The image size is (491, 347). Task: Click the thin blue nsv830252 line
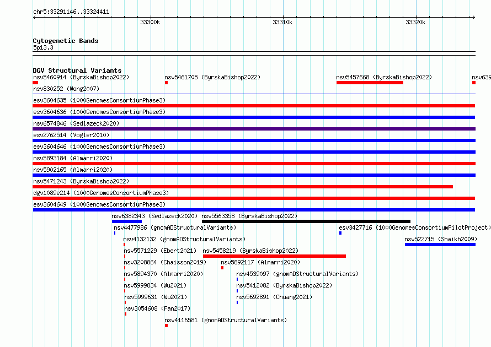point(254,94)
